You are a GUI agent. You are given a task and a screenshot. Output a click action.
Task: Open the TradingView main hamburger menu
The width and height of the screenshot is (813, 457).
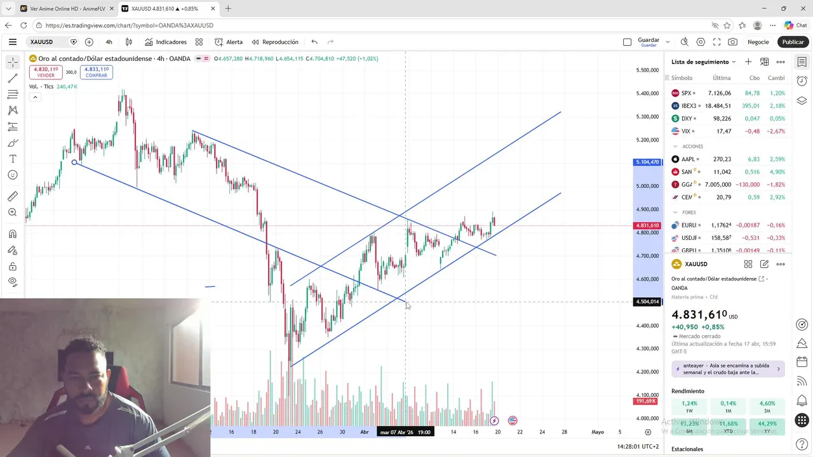tap(13, 42)
